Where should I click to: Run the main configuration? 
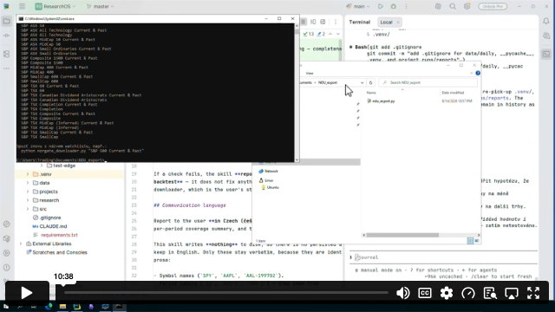(x=381, y=6)
